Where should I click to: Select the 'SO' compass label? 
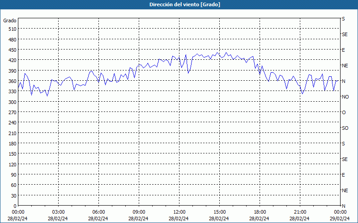tap(345, 128)
